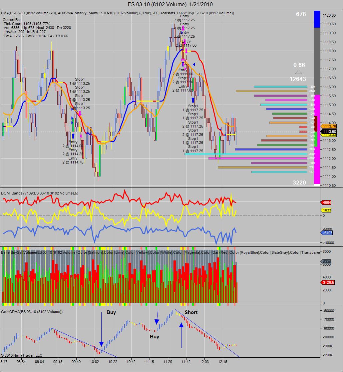This screenshot has width=343, height=372.
Task: Click the green volume profile bar labeled 1501
Action: pyautogui.click(x=282, y=145)
